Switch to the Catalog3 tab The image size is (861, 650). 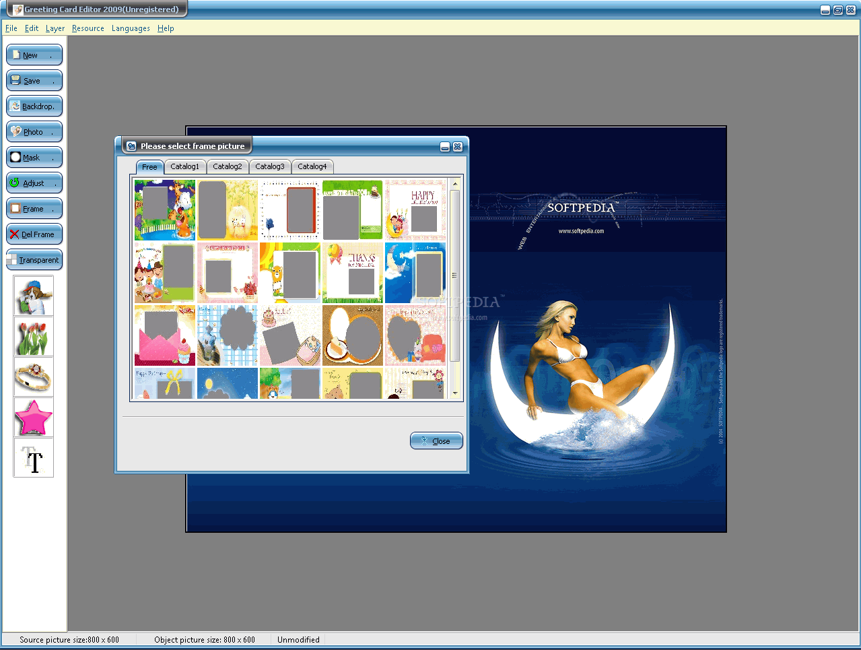(x=270, y=166)
